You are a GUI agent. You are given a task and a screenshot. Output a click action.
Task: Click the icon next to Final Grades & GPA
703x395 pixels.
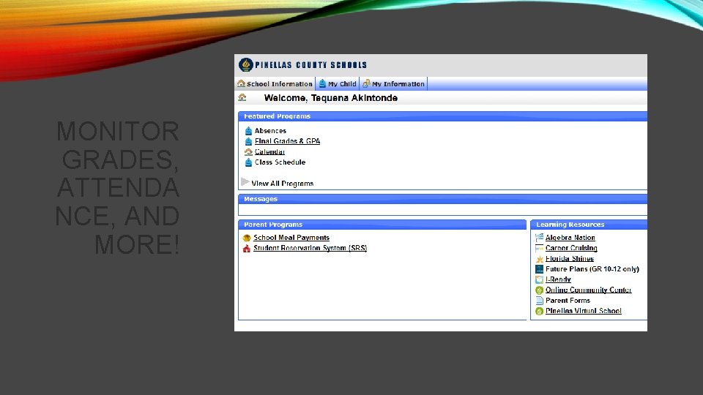click(248, 141)
